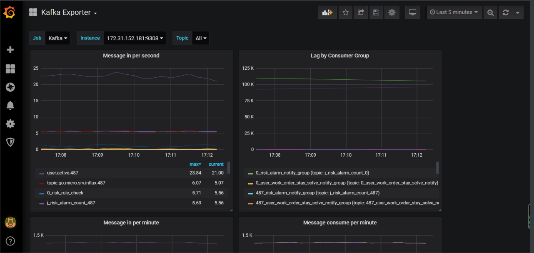Image resolution: width=534 pixels, height=253 pixels.
Task: Open refresh interval dropdown arrow
Action: [x=517, y=12]
